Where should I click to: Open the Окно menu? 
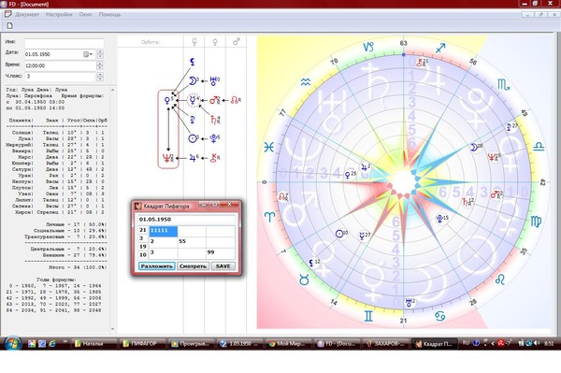pyautogui.click(x=85, y=15)
